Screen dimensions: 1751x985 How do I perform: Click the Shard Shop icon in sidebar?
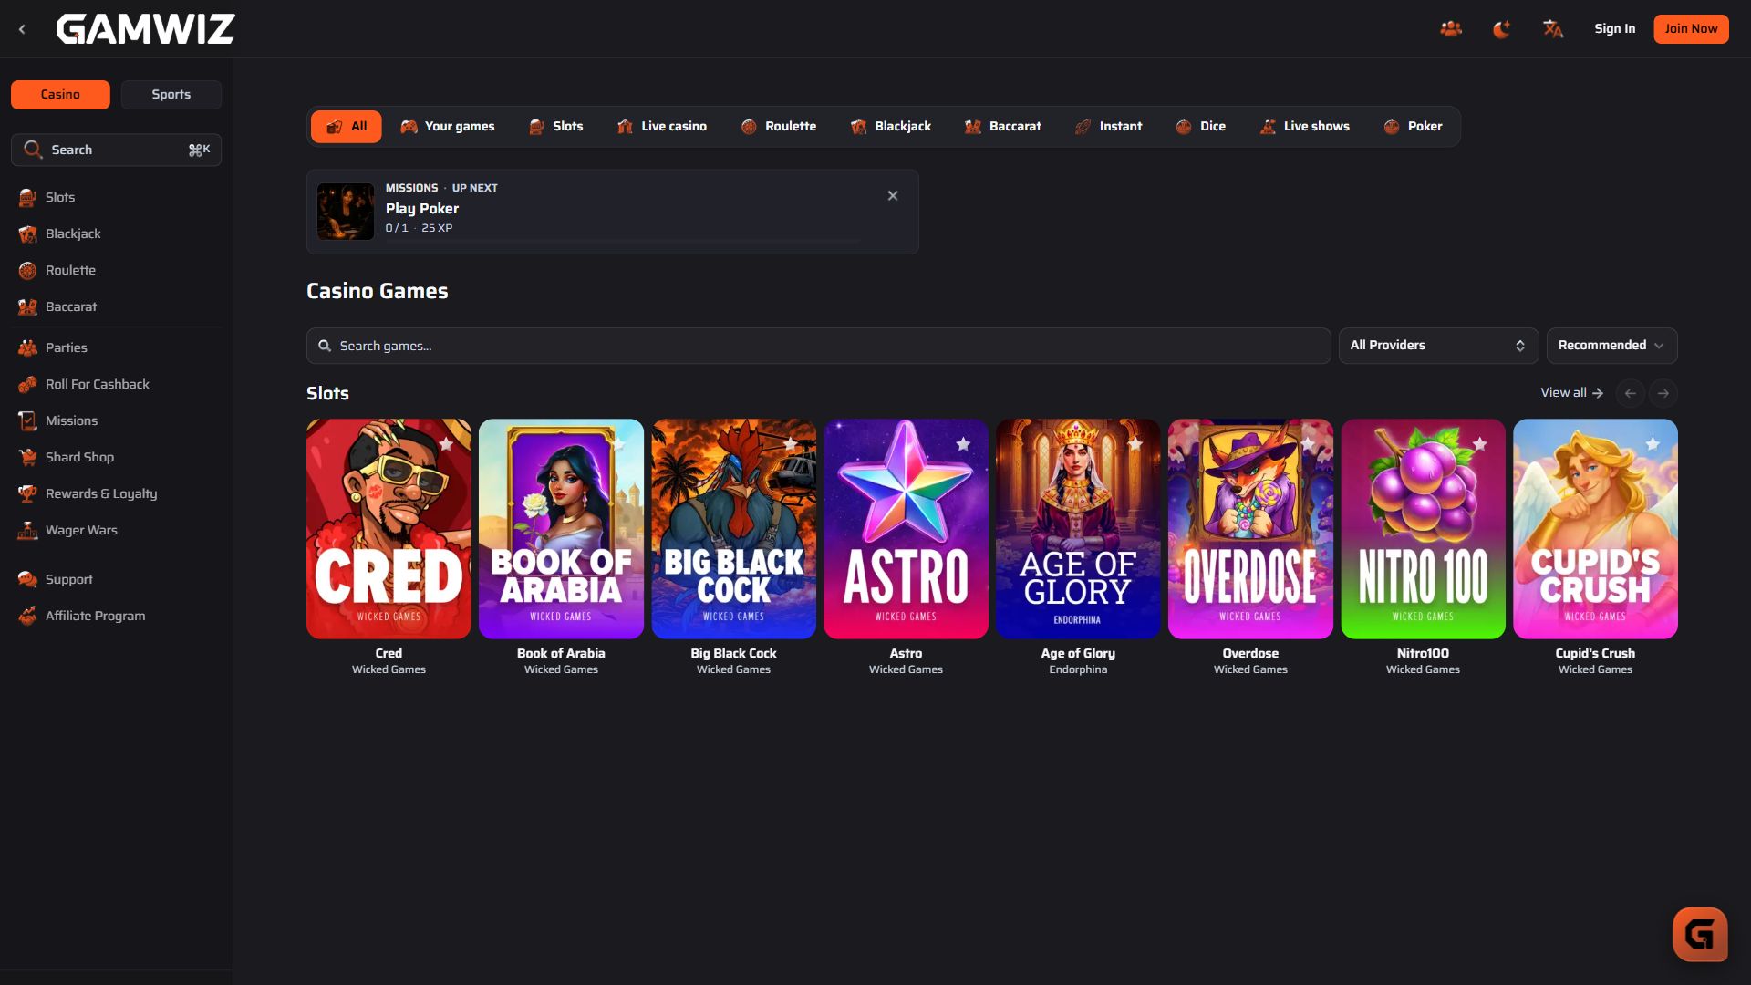(27, 457)
